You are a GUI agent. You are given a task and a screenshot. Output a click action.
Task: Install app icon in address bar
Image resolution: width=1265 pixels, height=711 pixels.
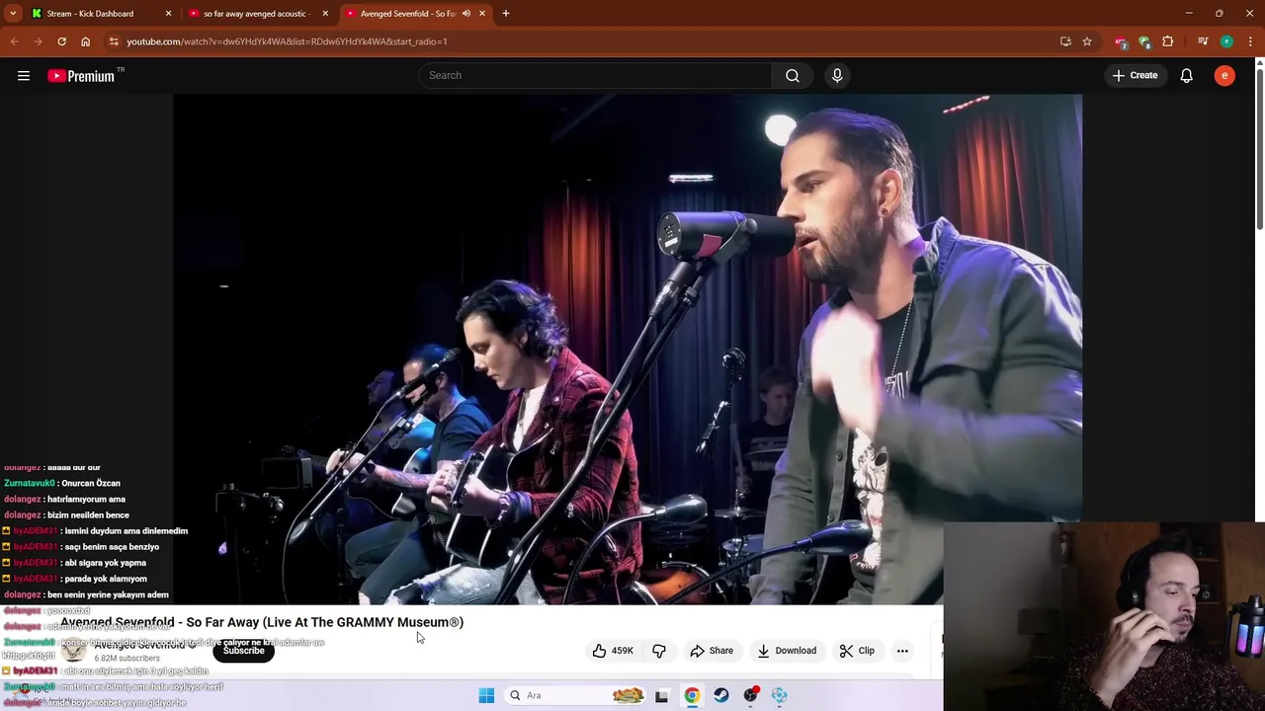tap(1065, 41)
